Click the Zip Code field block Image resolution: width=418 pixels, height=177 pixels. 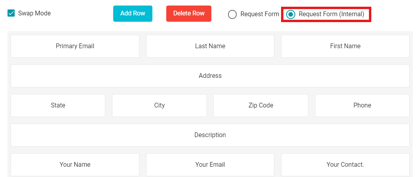coord(261,105)
